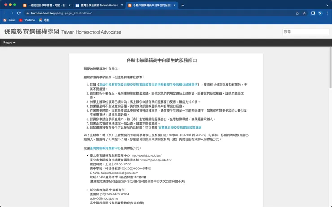Open the 高級中等教育階段非學校型態實驗教育 law link
Image resolution: width=332 pixels, height=207 pixels.
pyautogui.click(x=148, y=85)
